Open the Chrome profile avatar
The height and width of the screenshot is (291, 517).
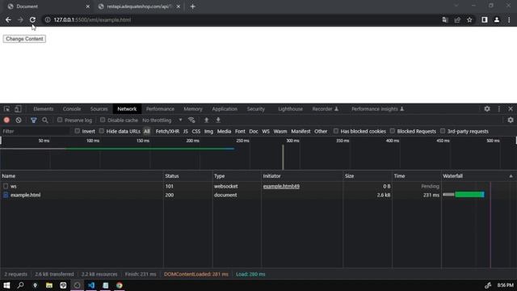point(497,19)
